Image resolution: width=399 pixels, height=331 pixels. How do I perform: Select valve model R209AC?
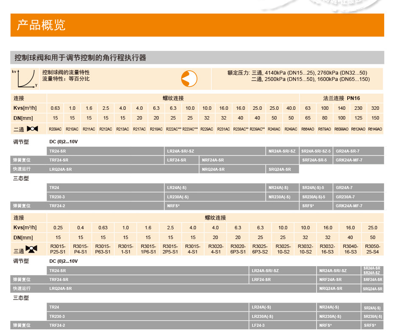click(x=55, y=129)
